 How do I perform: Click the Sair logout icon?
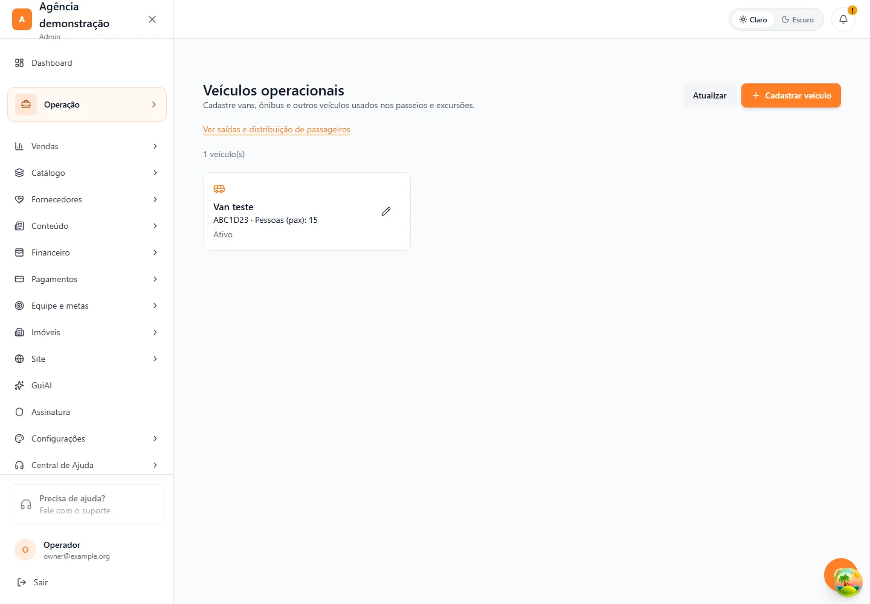click(x=22, y=582)
